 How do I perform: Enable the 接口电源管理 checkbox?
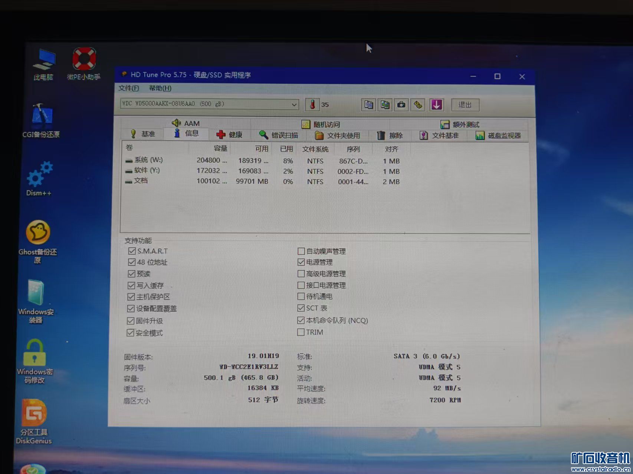pyautogui.click(x=301, y=285)
